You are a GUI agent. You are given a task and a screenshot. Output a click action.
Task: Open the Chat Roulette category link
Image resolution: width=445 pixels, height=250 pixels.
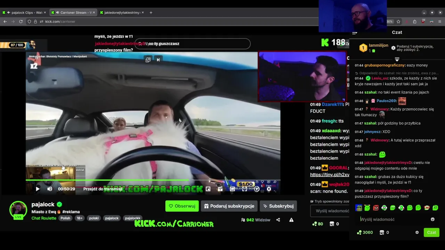[44, 218]
